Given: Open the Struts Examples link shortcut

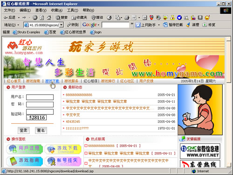Looking at the screenshot, I should [27, 32].
